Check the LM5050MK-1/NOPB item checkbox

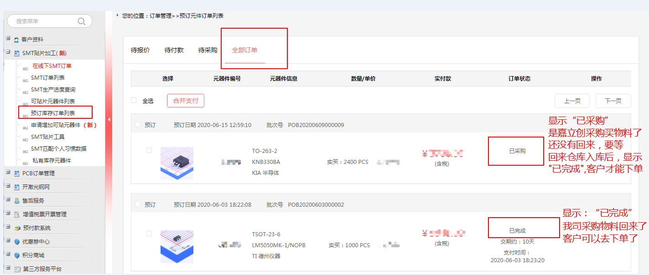[x=149, y=234]
